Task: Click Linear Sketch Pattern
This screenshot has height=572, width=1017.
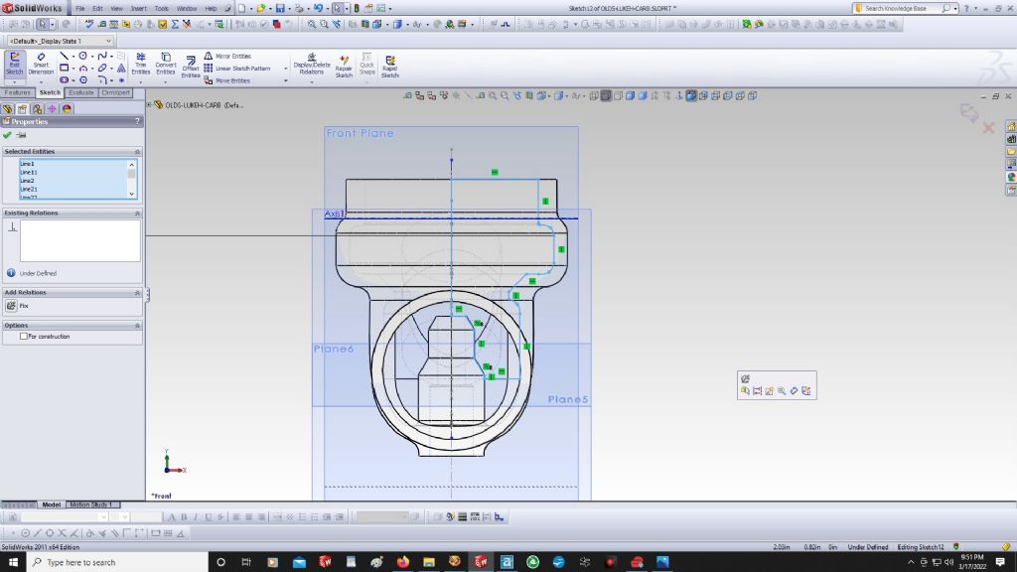Action: pyautogui.click(x=237, y=69)
